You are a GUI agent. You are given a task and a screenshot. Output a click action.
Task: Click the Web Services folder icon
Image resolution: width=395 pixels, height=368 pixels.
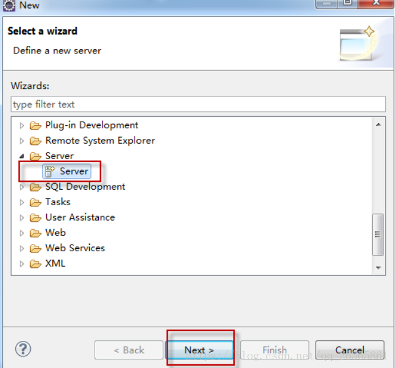35,248
